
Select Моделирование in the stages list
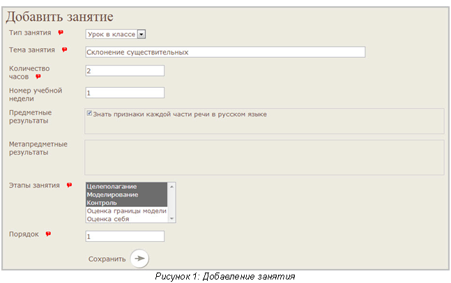127,194
